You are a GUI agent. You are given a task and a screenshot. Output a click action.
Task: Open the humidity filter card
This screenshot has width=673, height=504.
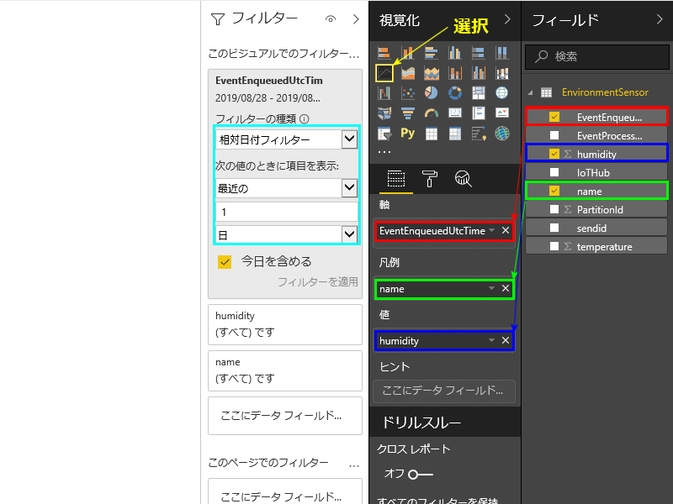(284, 324)
